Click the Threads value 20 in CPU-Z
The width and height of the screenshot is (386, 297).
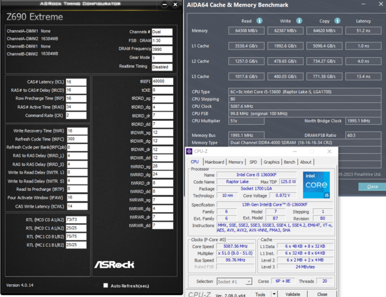(x=324, y=281)
